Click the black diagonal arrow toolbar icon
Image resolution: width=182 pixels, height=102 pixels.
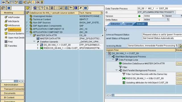point(80,8)
